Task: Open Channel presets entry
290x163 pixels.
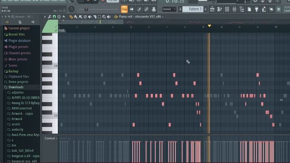Action: pyautogui.click(x=19, y=53)
